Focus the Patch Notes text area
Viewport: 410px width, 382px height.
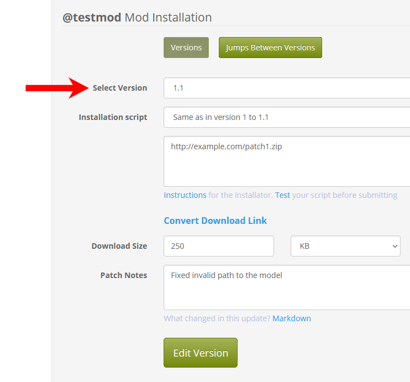[x=287, y=287]
